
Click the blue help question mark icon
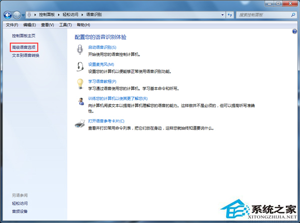294,31
